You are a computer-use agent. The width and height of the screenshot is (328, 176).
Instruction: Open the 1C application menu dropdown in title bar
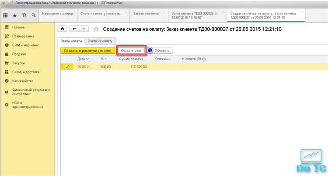pyautogui.click(x=9, y=3)
